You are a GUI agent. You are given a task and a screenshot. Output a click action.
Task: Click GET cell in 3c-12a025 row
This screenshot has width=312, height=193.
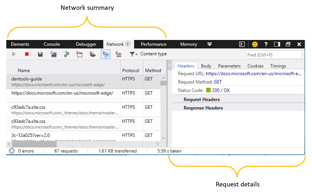click(148, 135)
